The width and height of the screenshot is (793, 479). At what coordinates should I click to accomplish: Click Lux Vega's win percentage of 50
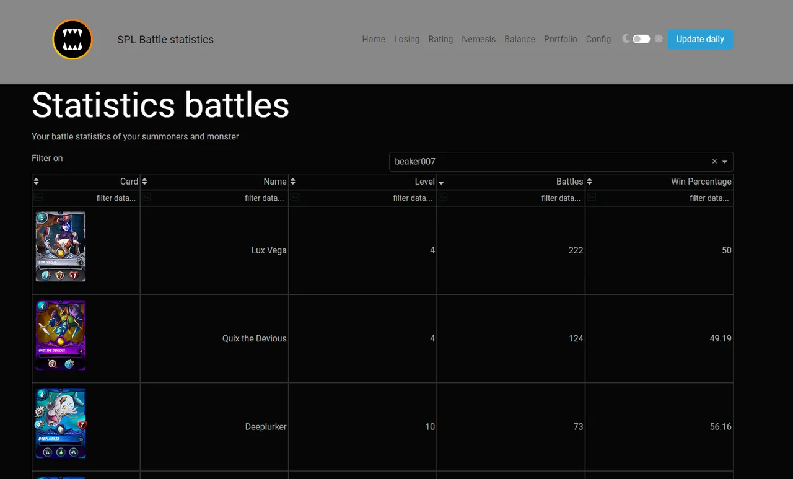pyautogui.click(x=727, y=250)
